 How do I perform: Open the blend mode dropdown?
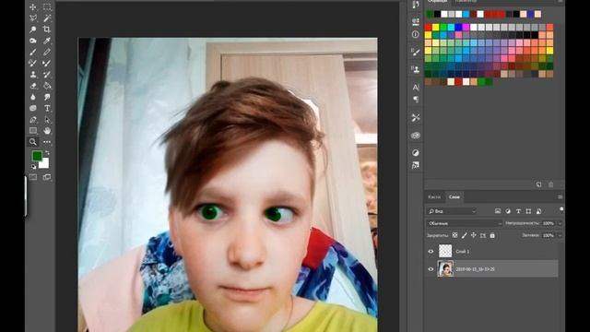(x=465, y=223)
